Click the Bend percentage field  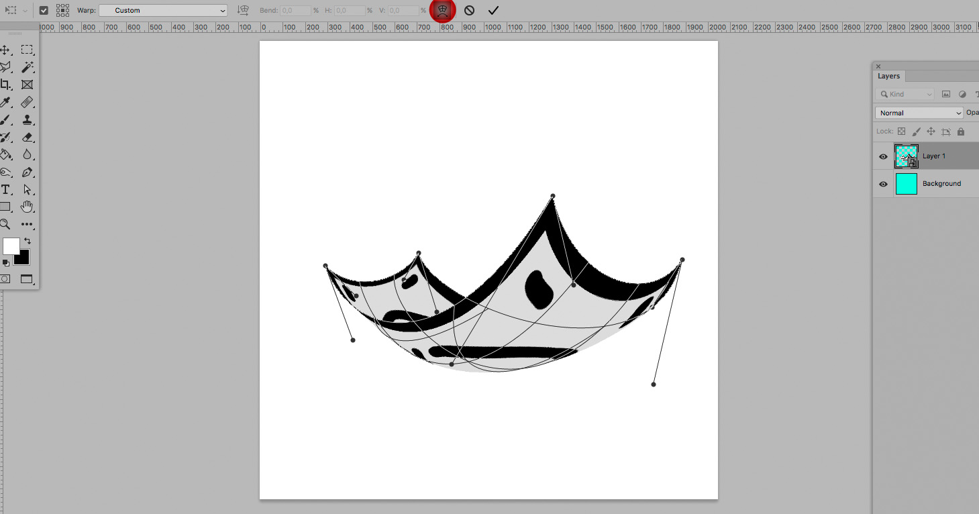(295, 11)
